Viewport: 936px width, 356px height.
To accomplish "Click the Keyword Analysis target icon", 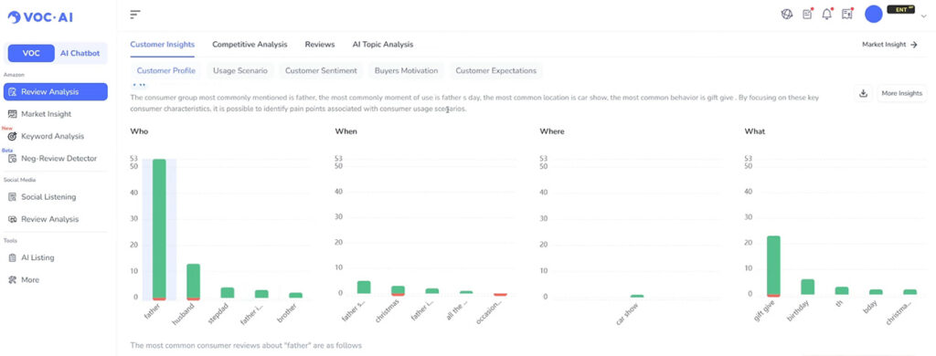I will [x=13, y=137].
